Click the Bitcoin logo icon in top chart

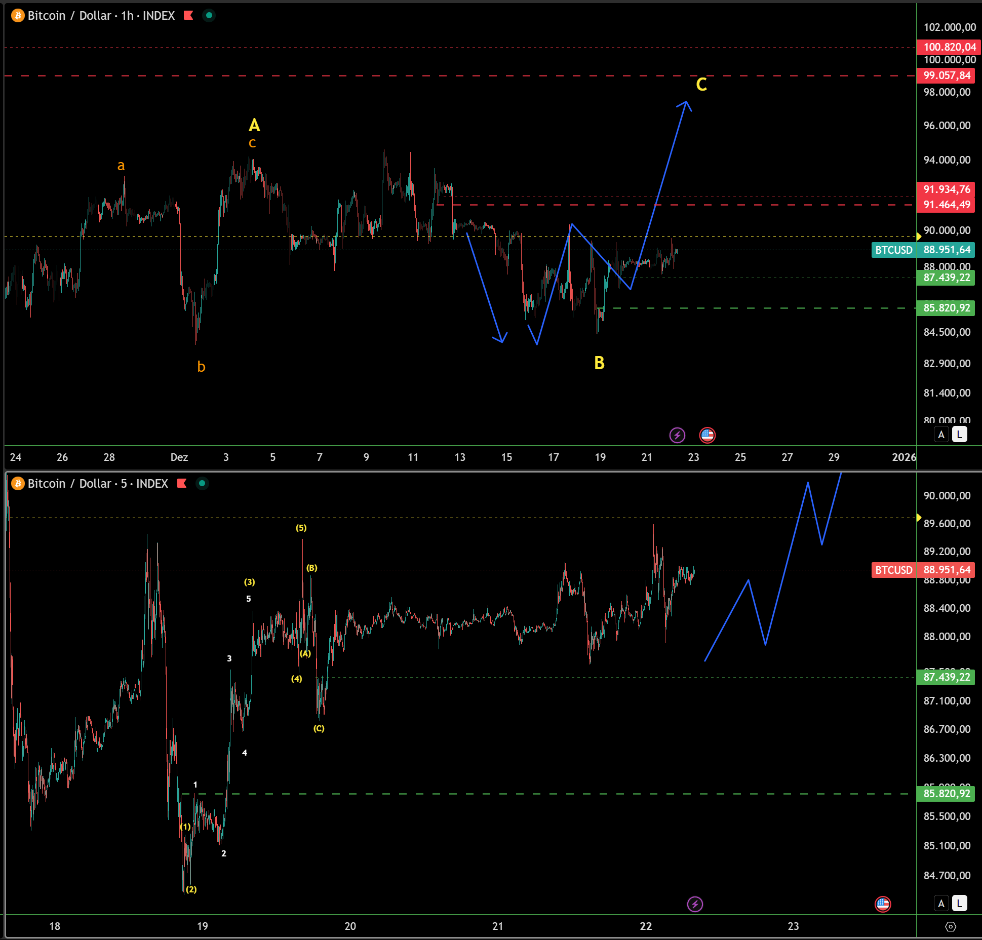click(18, 16)
